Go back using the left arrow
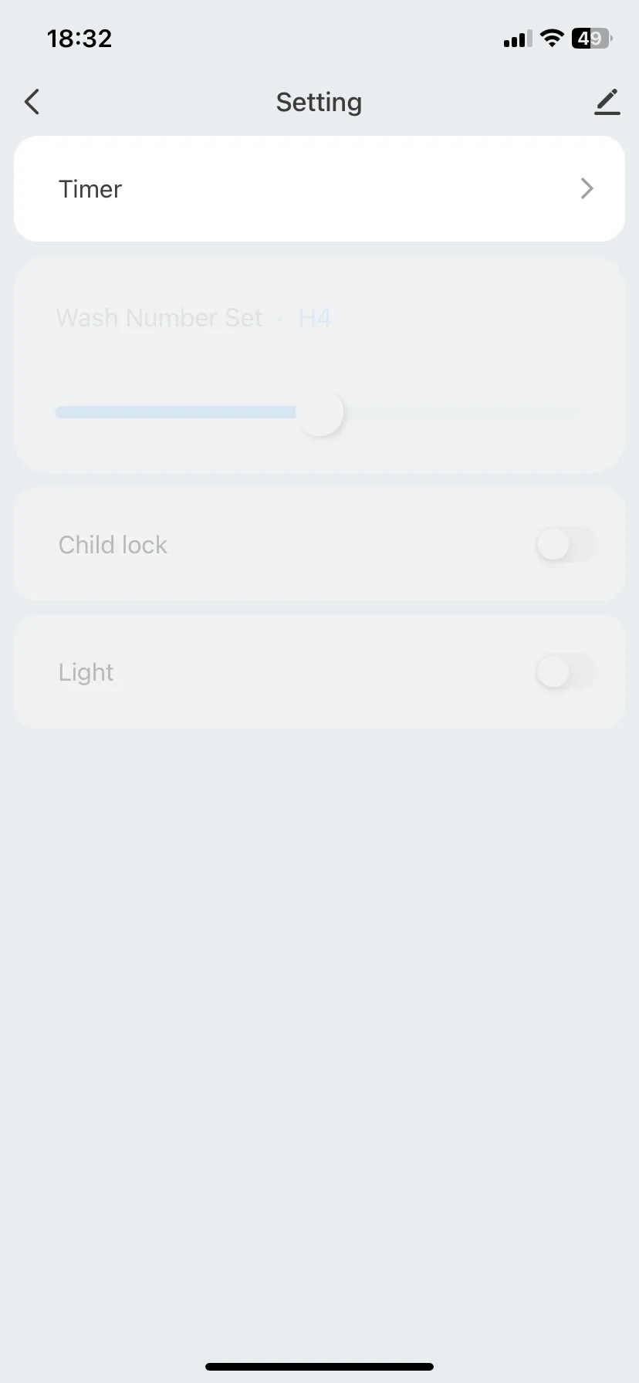639x1383 pixels. click(32, 102)
